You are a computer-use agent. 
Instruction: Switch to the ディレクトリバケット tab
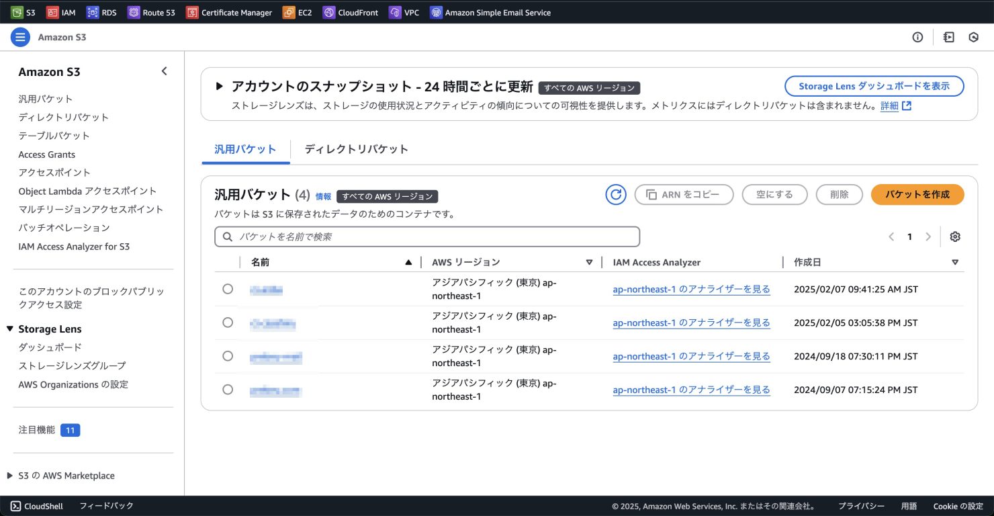pos(356,149)
